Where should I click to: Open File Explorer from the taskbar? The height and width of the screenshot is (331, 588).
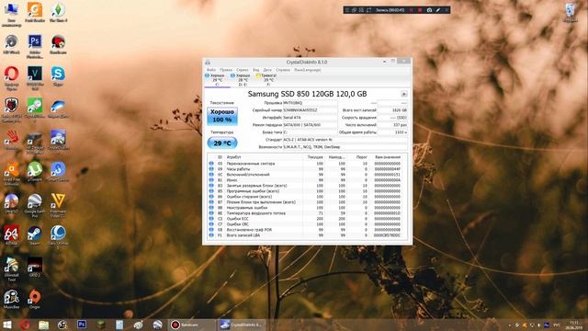(43, 325)
